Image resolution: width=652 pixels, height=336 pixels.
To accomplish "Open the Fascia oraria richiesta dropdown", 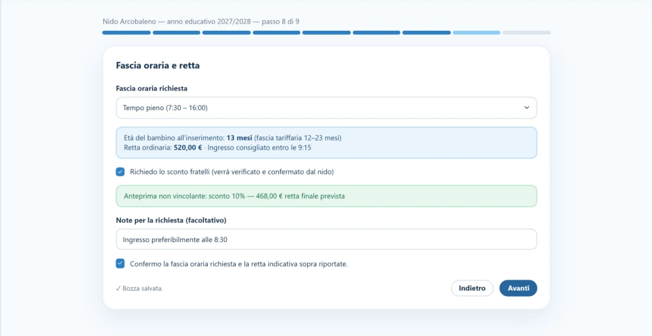I will point(326,108).
